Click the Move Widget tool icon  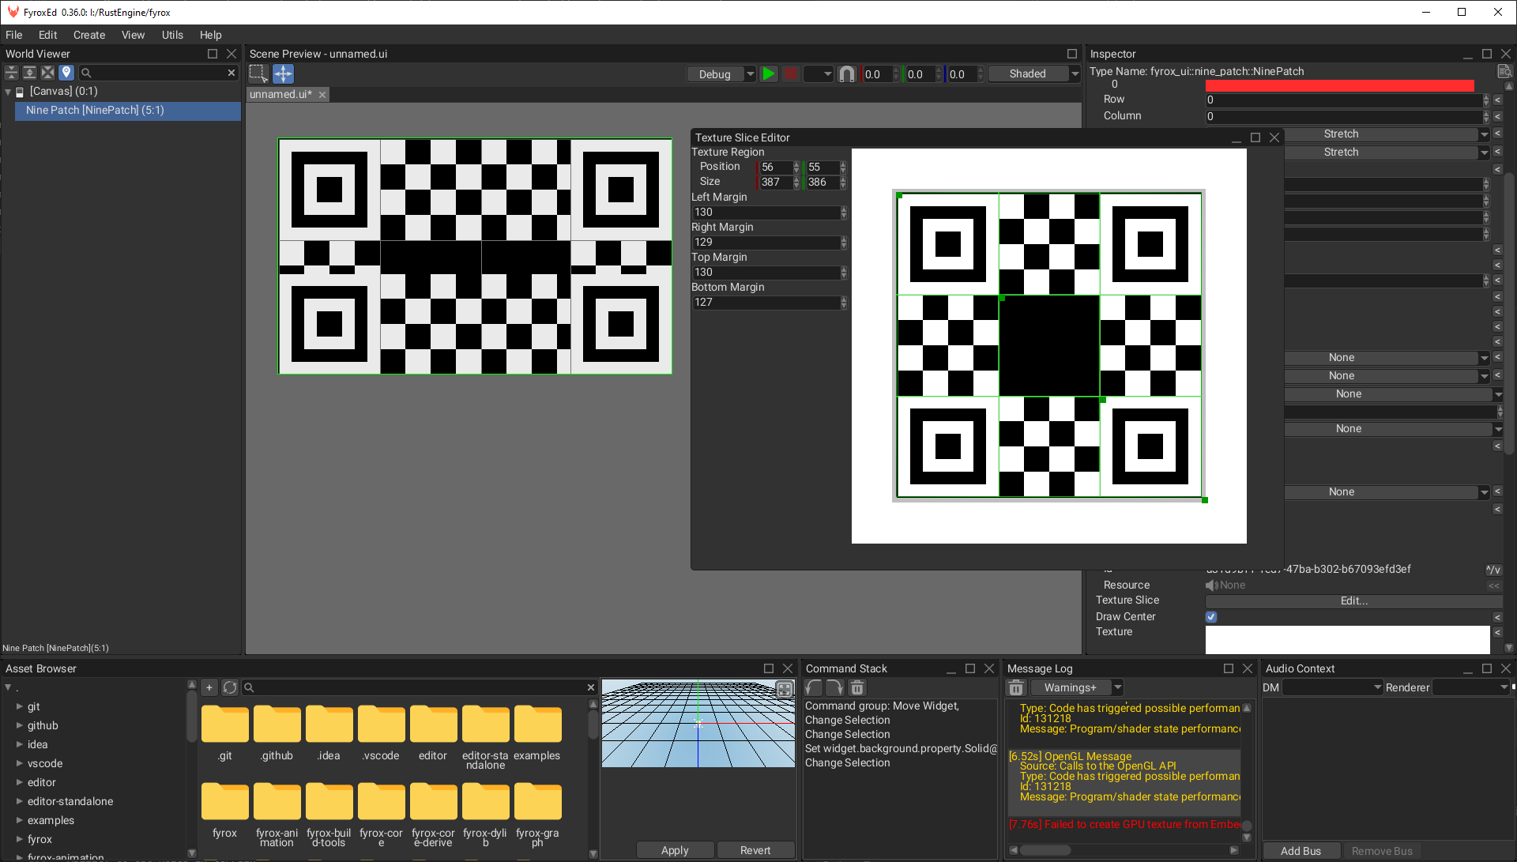coord(282,73)
